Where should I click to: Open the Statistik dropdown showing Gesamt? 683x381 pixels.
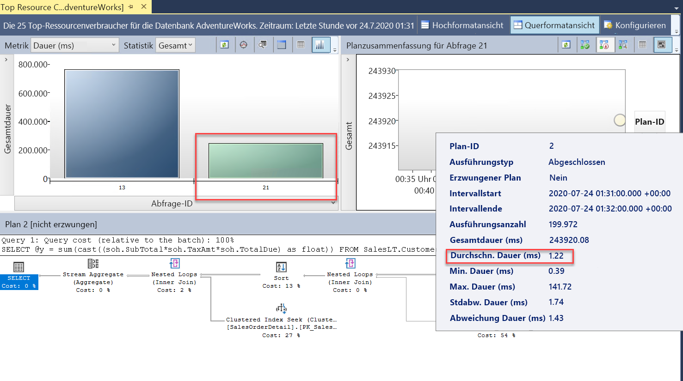[x=175, y=45]
